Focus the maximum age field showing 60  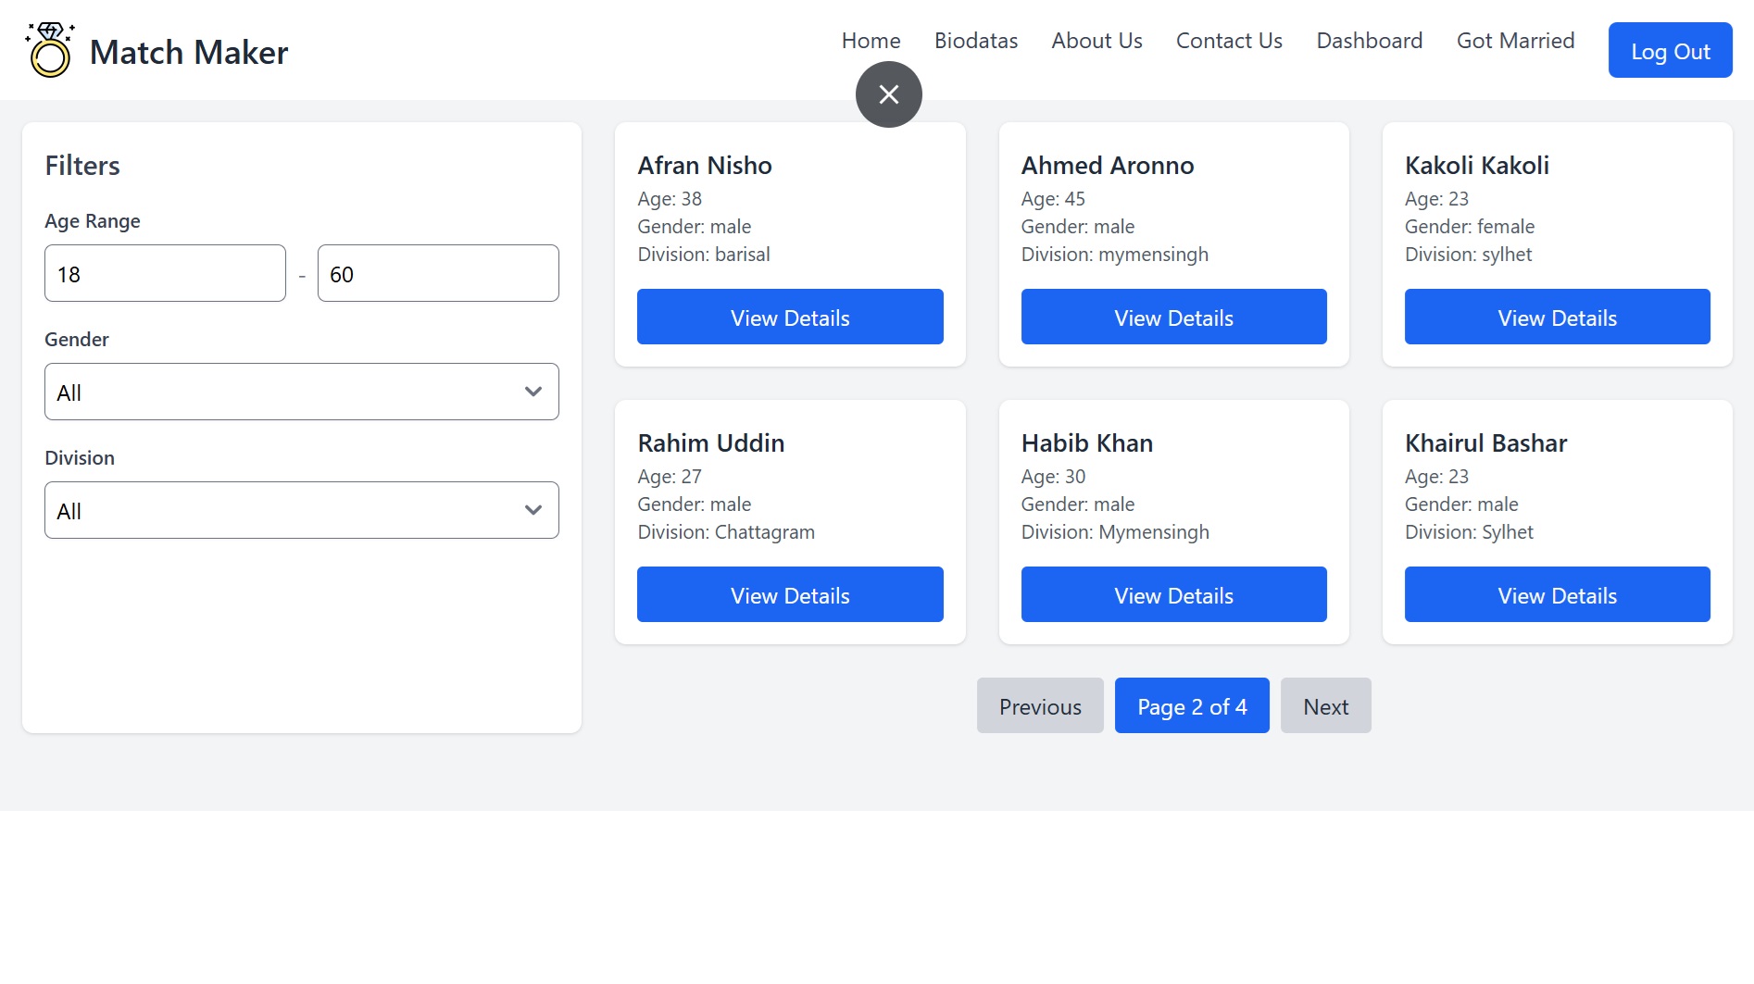pyautogui.click(x=437, y=274)
